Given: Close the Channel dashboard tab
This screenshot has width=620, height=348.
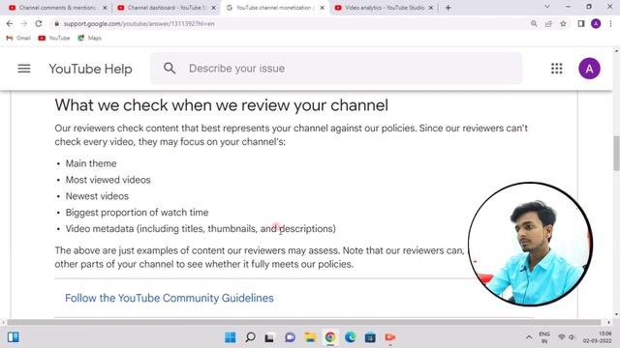Looking at the screenshot, I should click(213, 8).
